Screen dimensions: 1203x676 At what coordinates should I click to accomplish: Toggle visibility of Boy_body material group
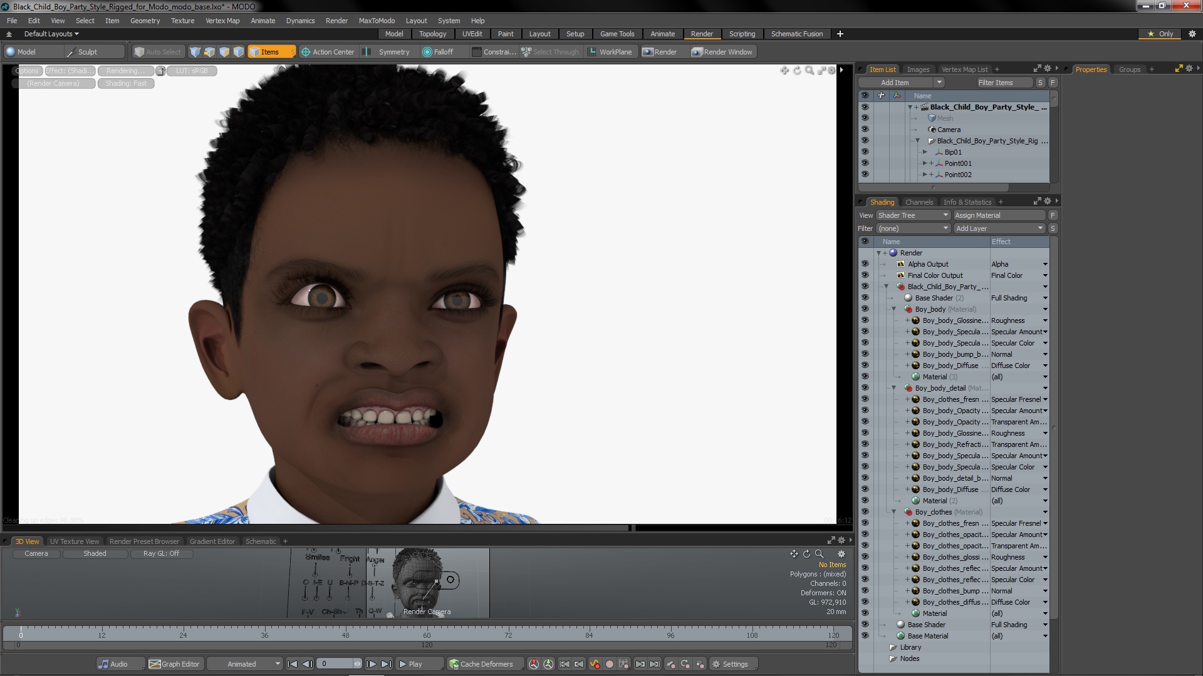tap(865, 309)
